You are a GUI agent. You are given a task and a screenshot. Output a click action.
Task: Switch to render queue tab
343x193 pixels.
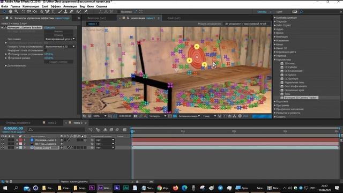coord(18,123)
